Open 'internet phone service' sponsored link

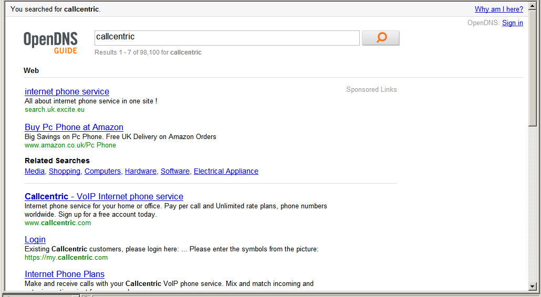67,91
